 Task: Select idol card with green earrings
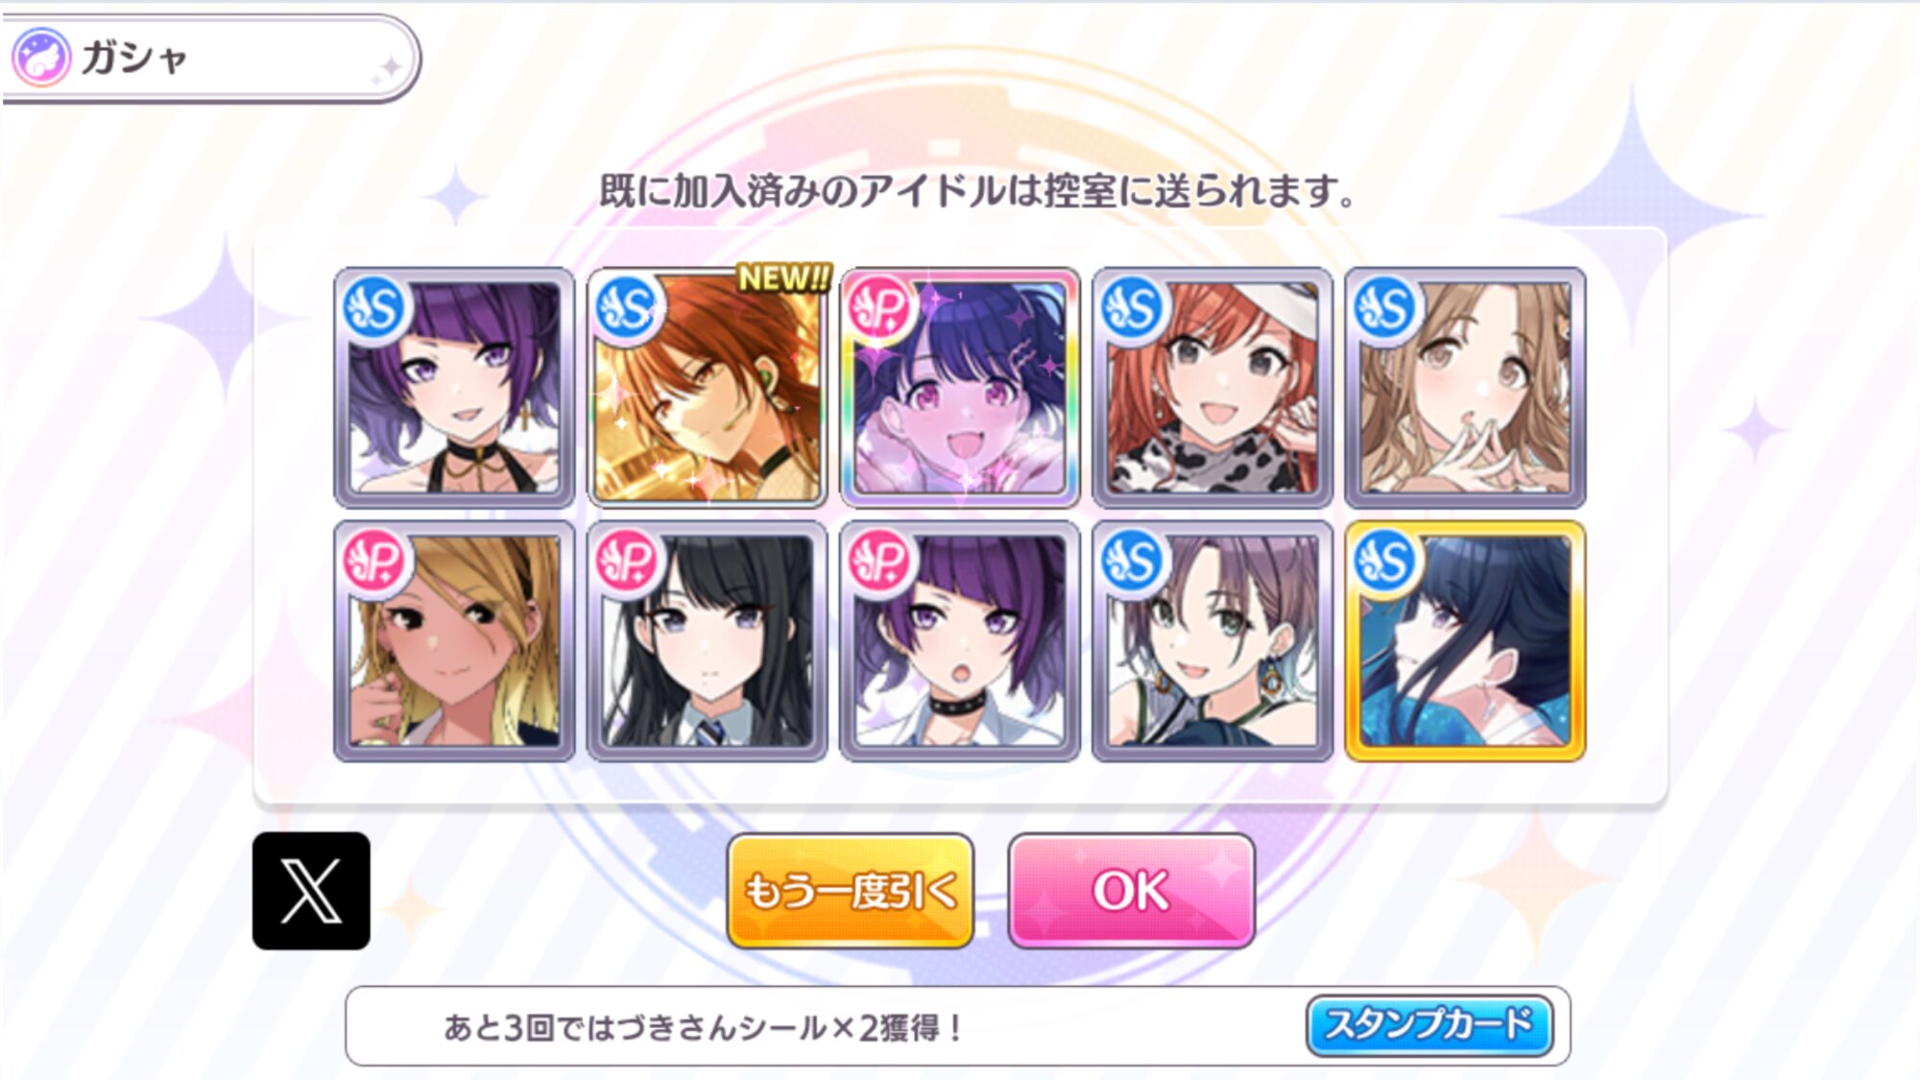tap(1212, 641)
